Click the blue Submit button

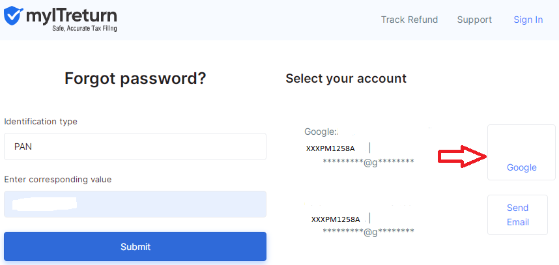[x=135, y=247]
